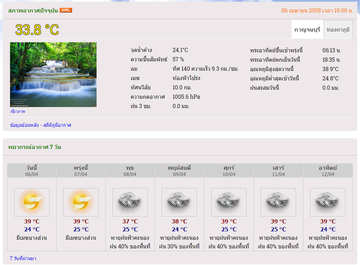The width and height of the screenshot is (360, 265).
Task: Click the cloud value ท้องฟ้าโปร่ง
Action: [x=186, y=78]
